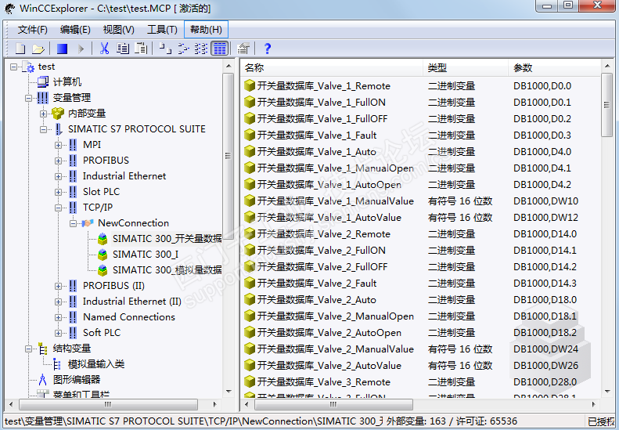Open the 文件(F) menu
619x430 pixels.
coord(32,30)
